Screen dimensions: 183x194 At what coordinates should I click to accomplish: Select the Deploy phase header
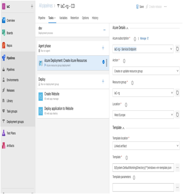click(73, 81)
